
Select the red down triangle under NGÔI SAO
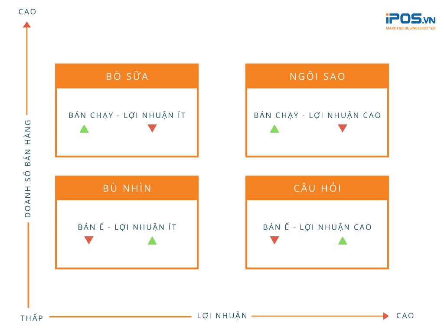coord(343,128)
